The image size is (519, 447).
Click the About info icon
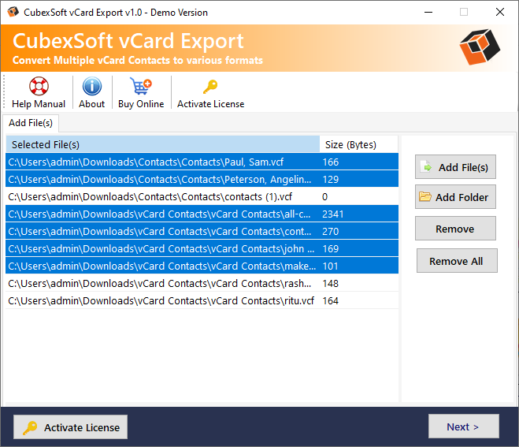point(91,86)
